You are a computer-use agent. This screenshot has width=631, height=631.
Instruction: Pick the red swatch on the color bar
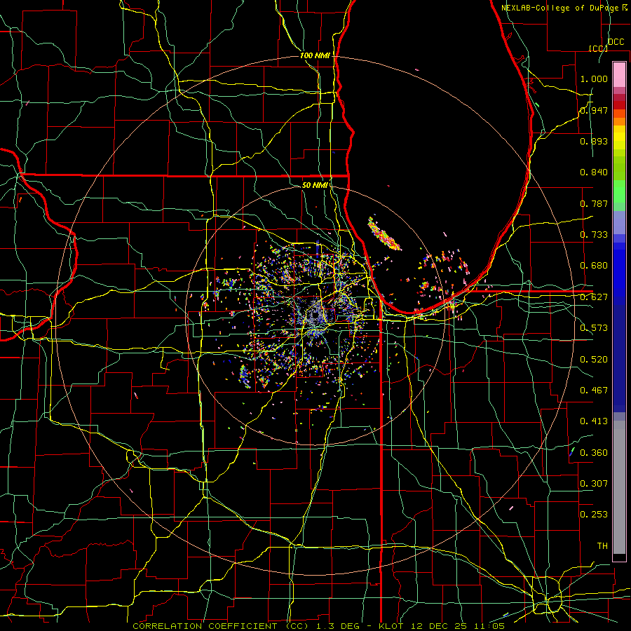(619, 105)
